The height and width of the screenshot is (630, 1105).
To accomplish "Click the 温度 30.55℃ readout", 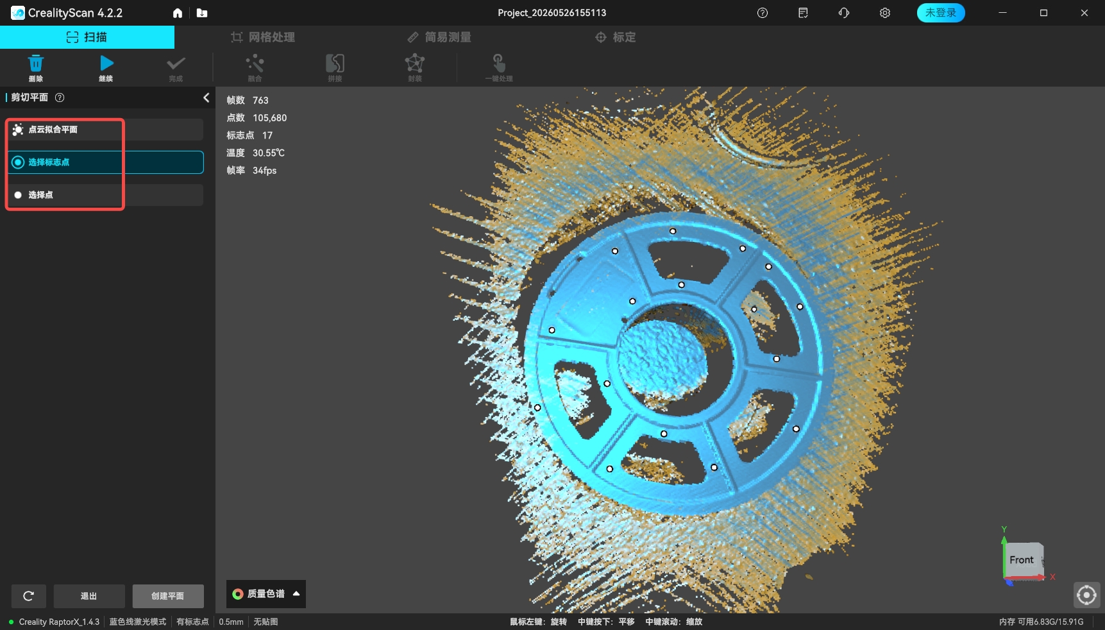I will click(255, 153).
